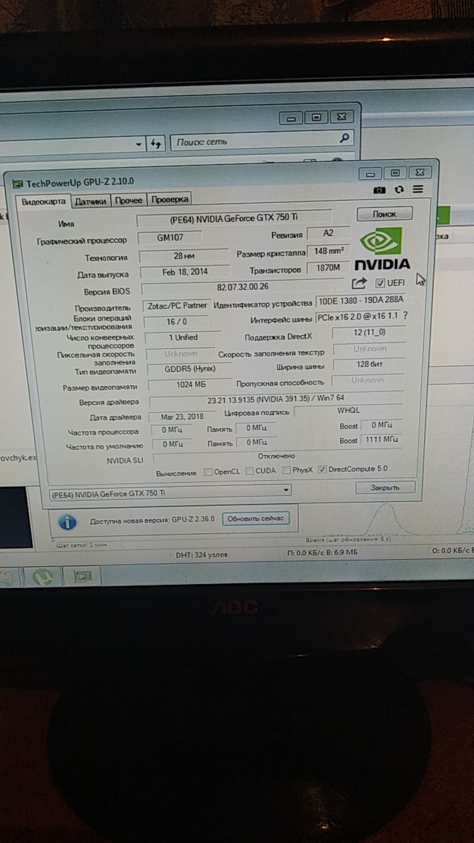
Task: Click the PCIe x16 2.0 bus interface value
Action: [x=357, y=317]
